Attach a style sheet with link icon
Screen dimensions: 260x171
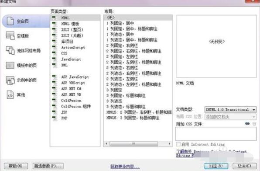(x=247, y=124)
